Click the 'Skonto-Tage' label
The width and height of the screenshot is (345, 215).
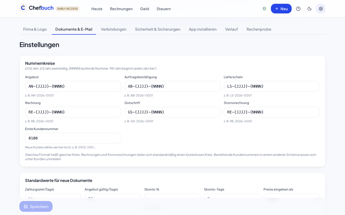[x=214, y=189]
